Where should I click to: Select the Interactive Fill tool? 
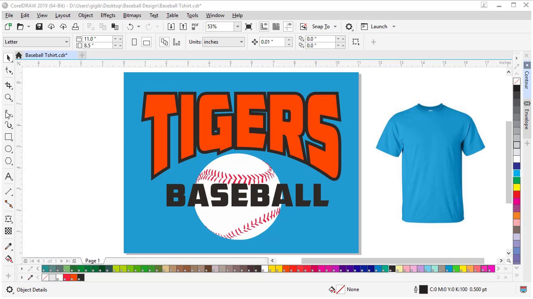8,259
